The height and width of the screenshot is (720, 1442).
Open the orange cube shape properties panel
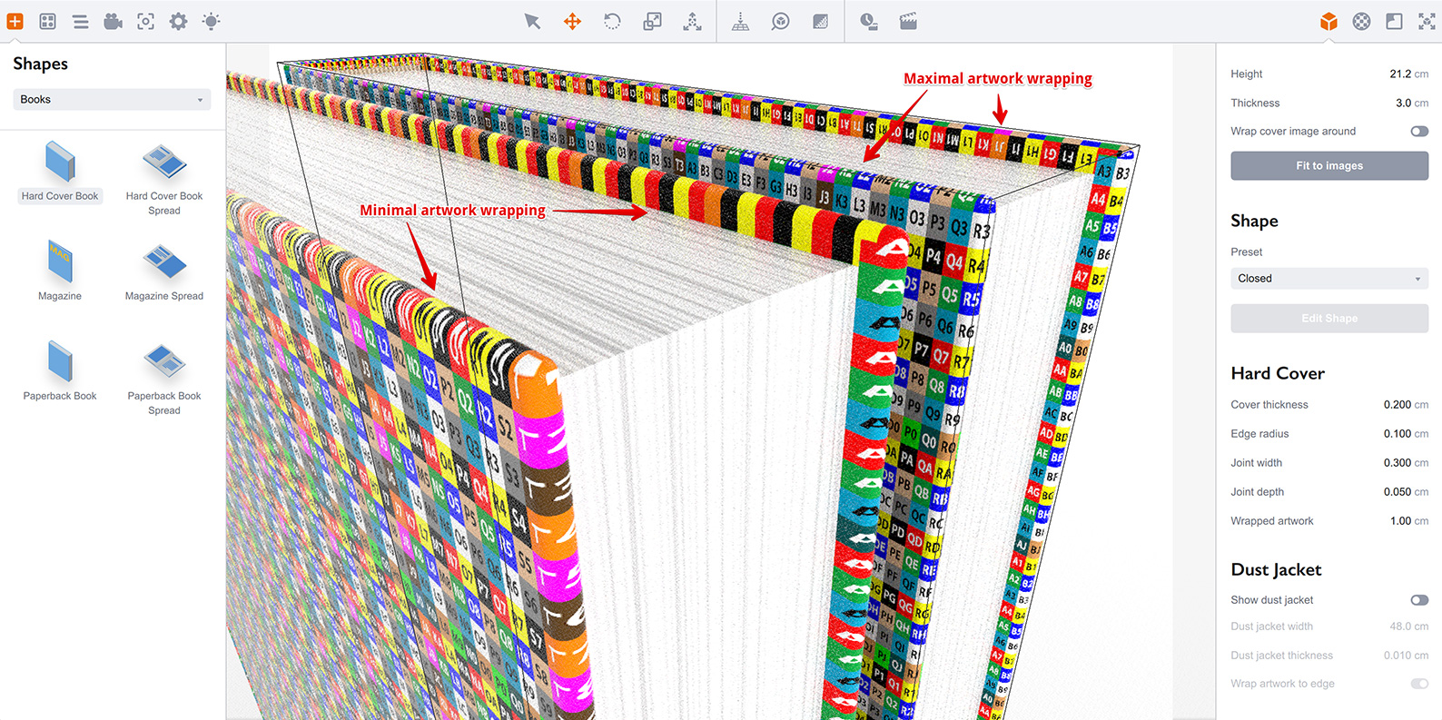[x=1328, y=21]
